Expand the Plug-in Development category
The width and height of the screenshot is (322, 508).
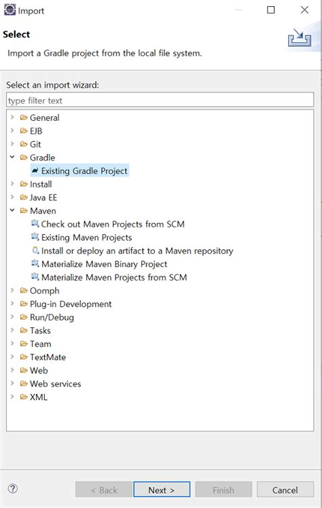click(x=12, y=304)
